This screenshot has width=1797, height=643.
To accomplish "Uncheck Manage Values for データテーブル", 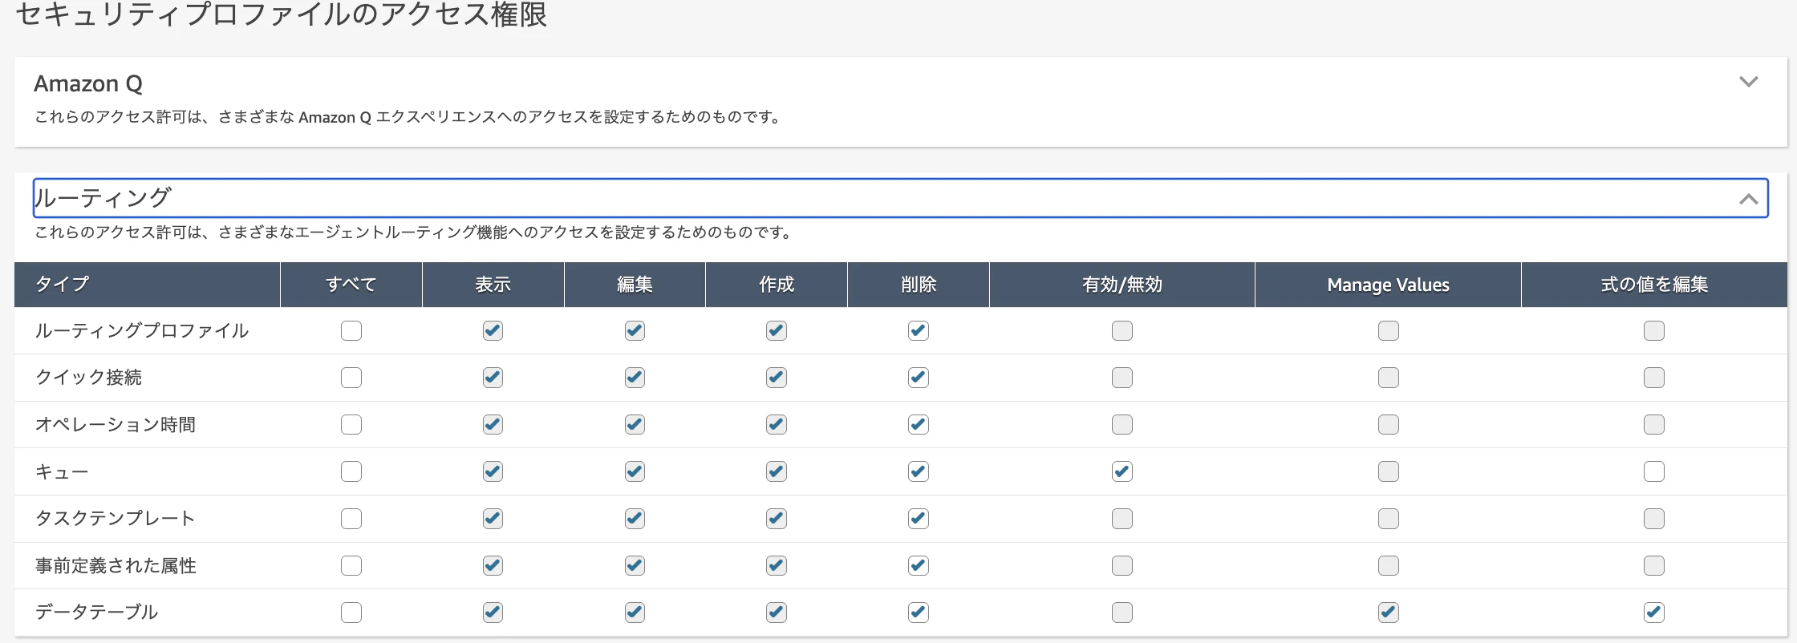I will tap(1389, 613).
